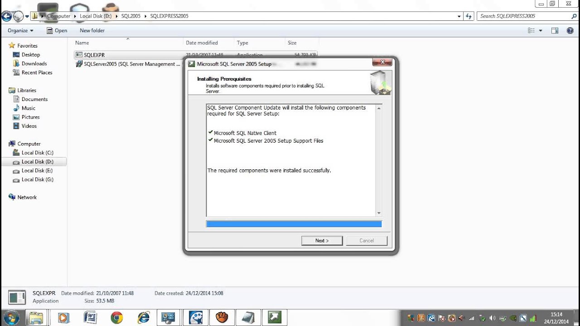
Task: Expand the arrow after Local Disk (D:) in the breadcrumb
Action: pyautogui.click(x=116, y=16)
